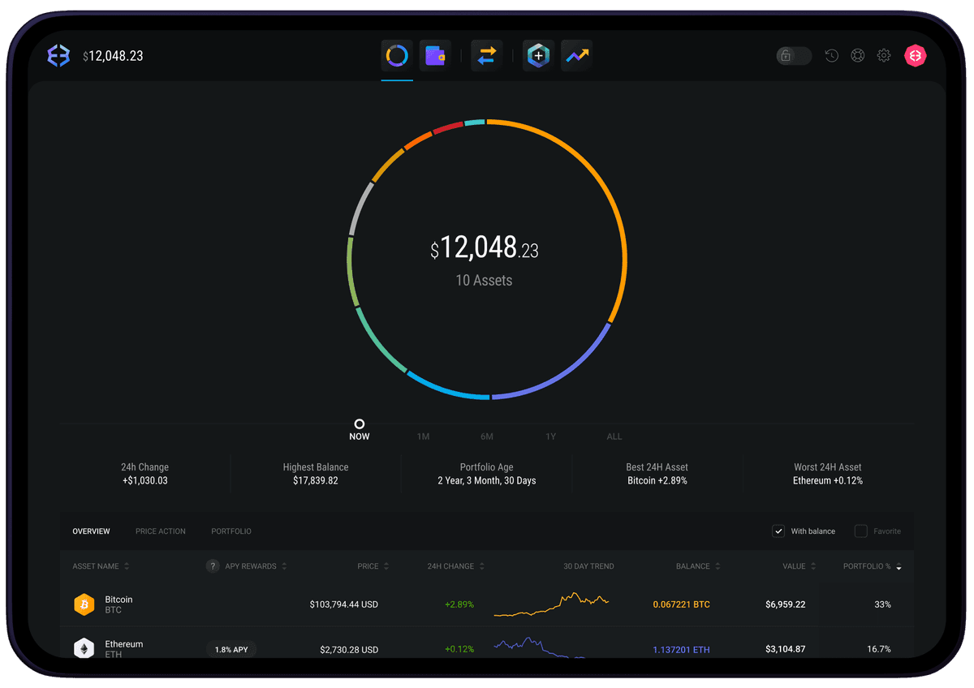The image size is (974, 688).
Task: Open the trending chart app icon
Action: coord(577,56)
